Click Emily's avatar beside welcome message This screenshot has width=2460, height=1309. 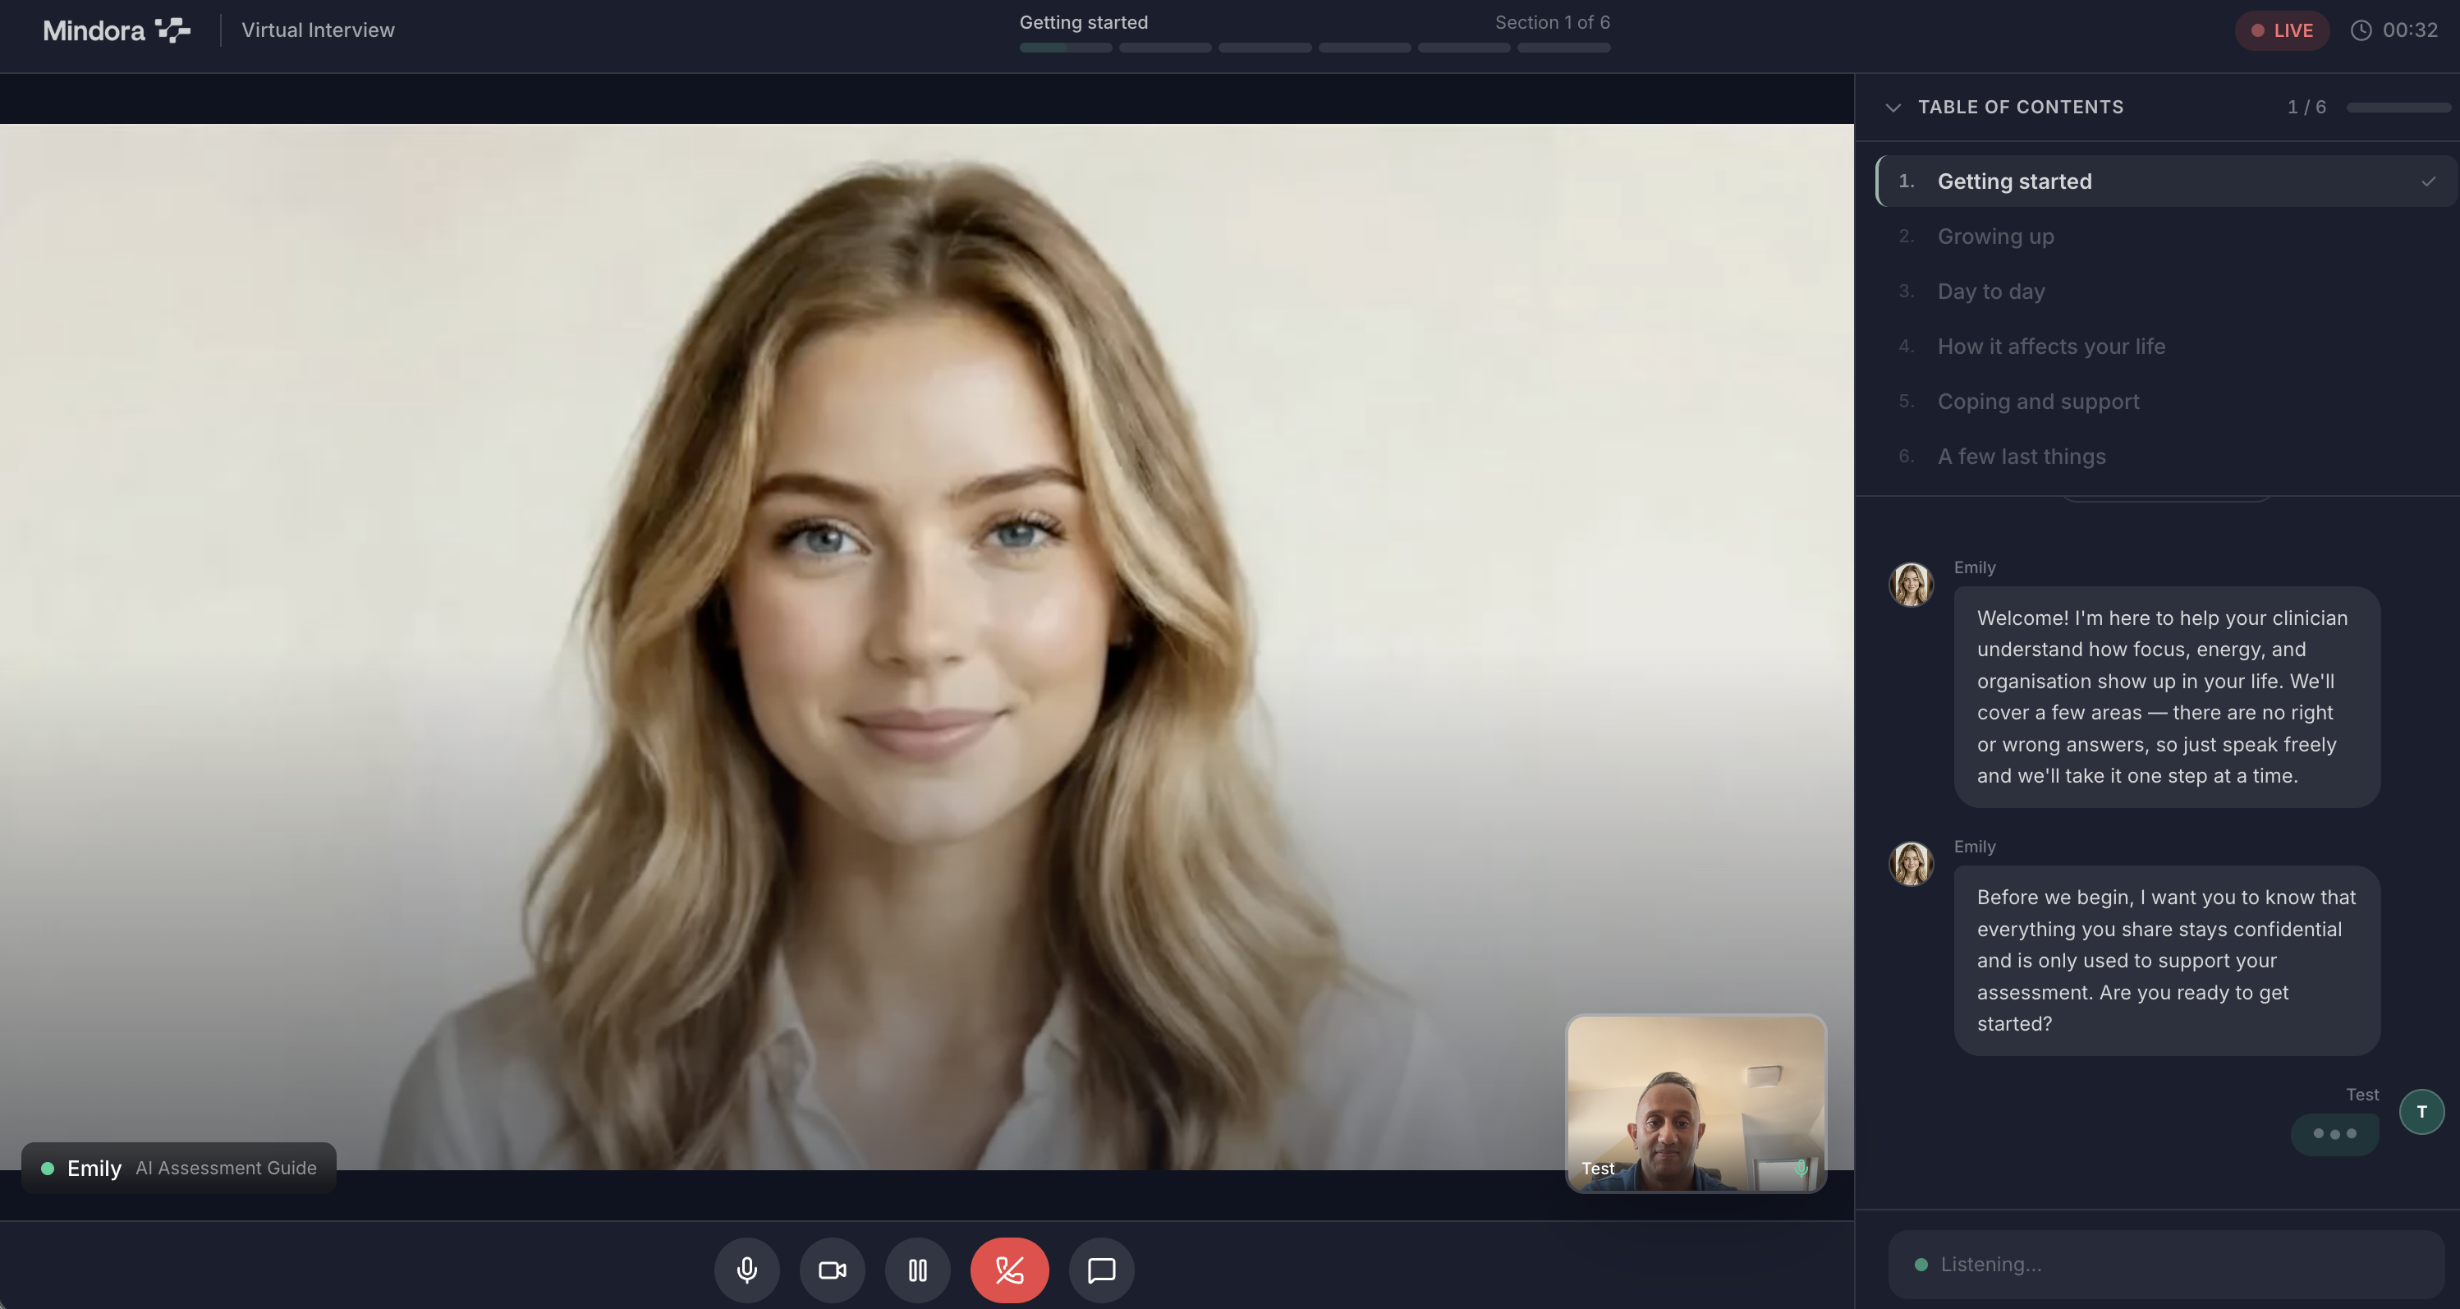click(1911, 585)
